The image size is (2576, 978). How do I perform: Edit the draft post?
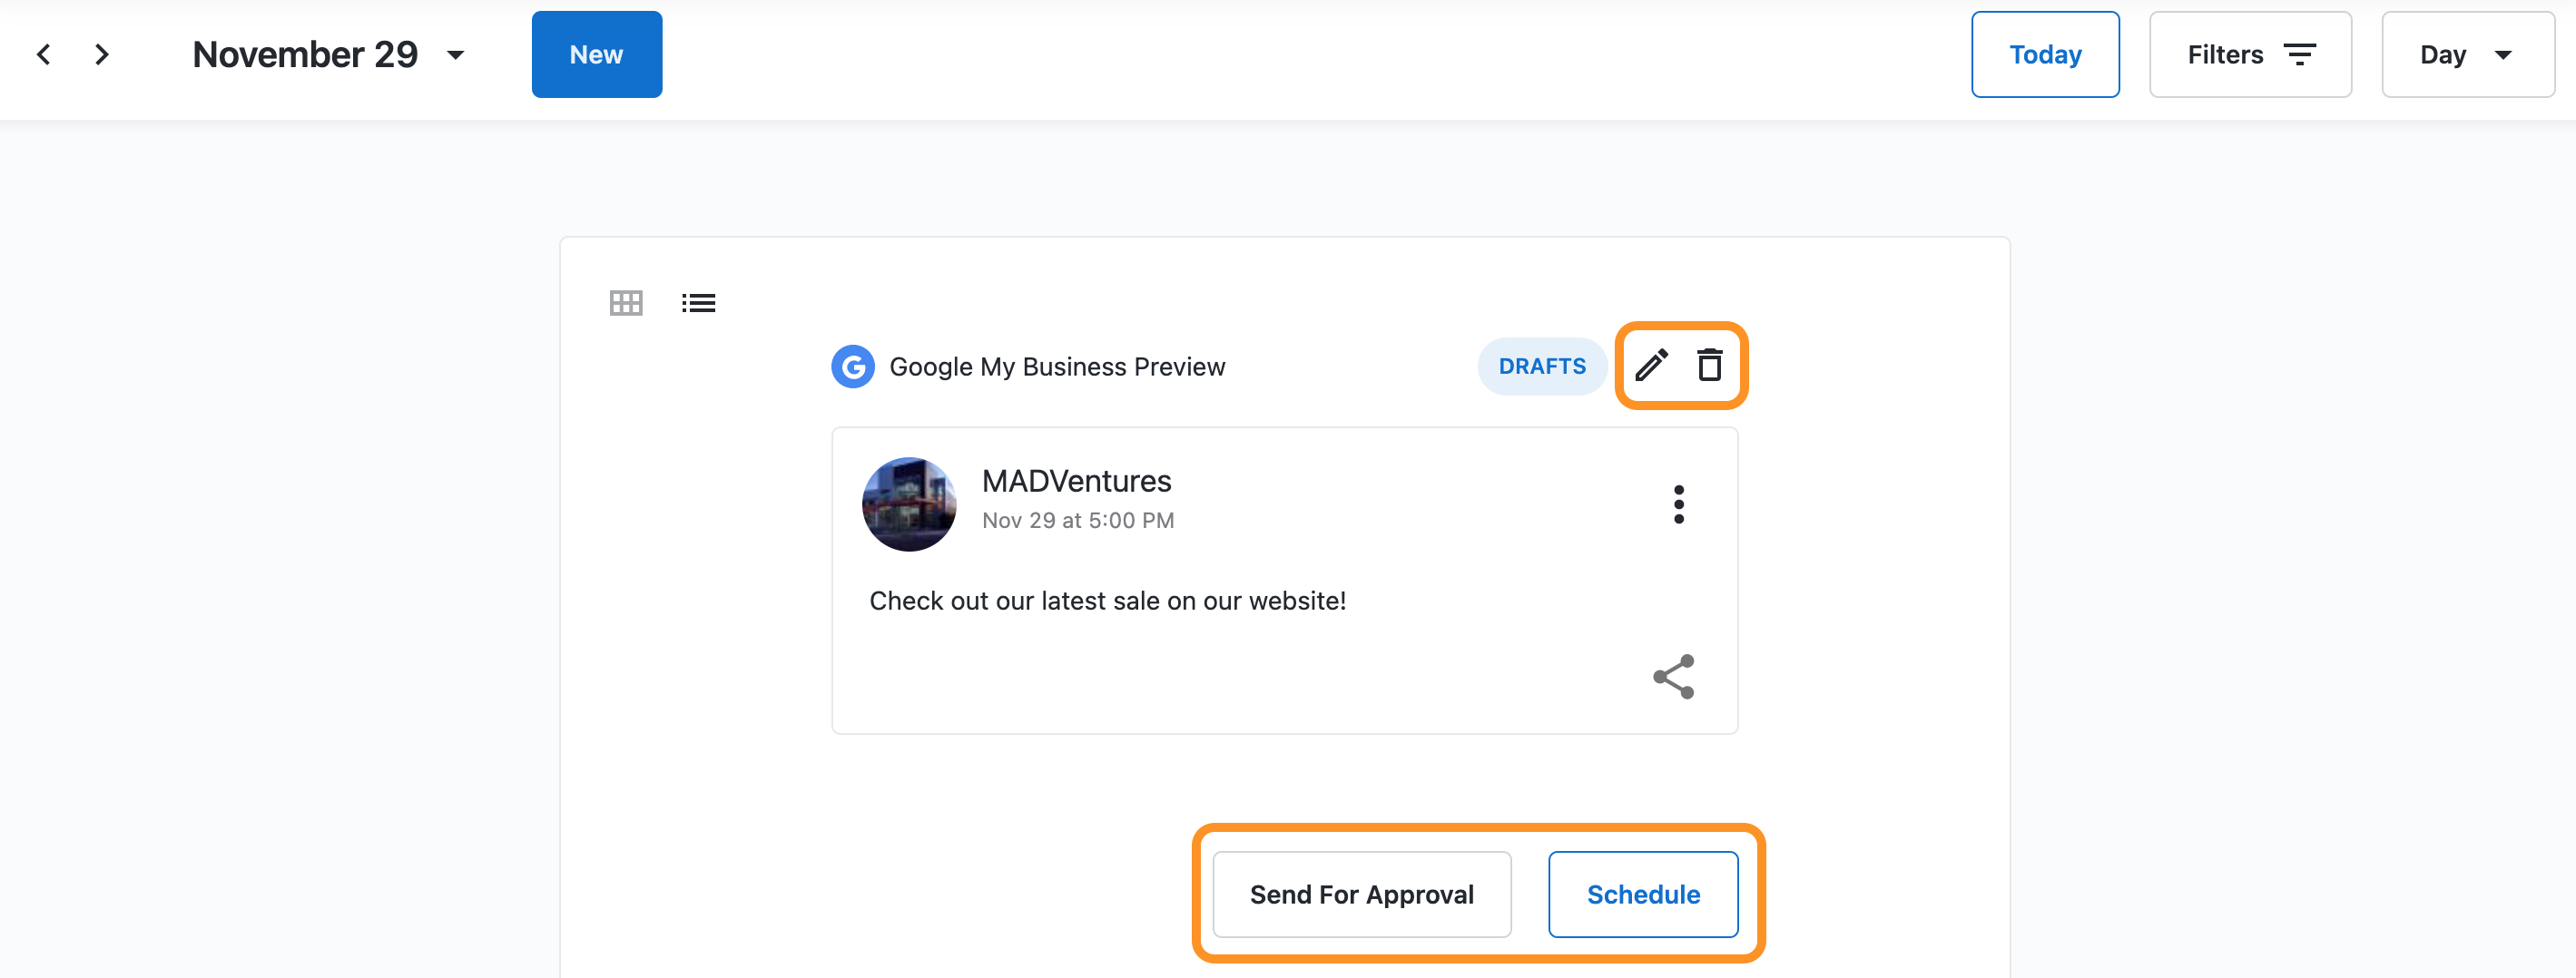(1651, 365)
